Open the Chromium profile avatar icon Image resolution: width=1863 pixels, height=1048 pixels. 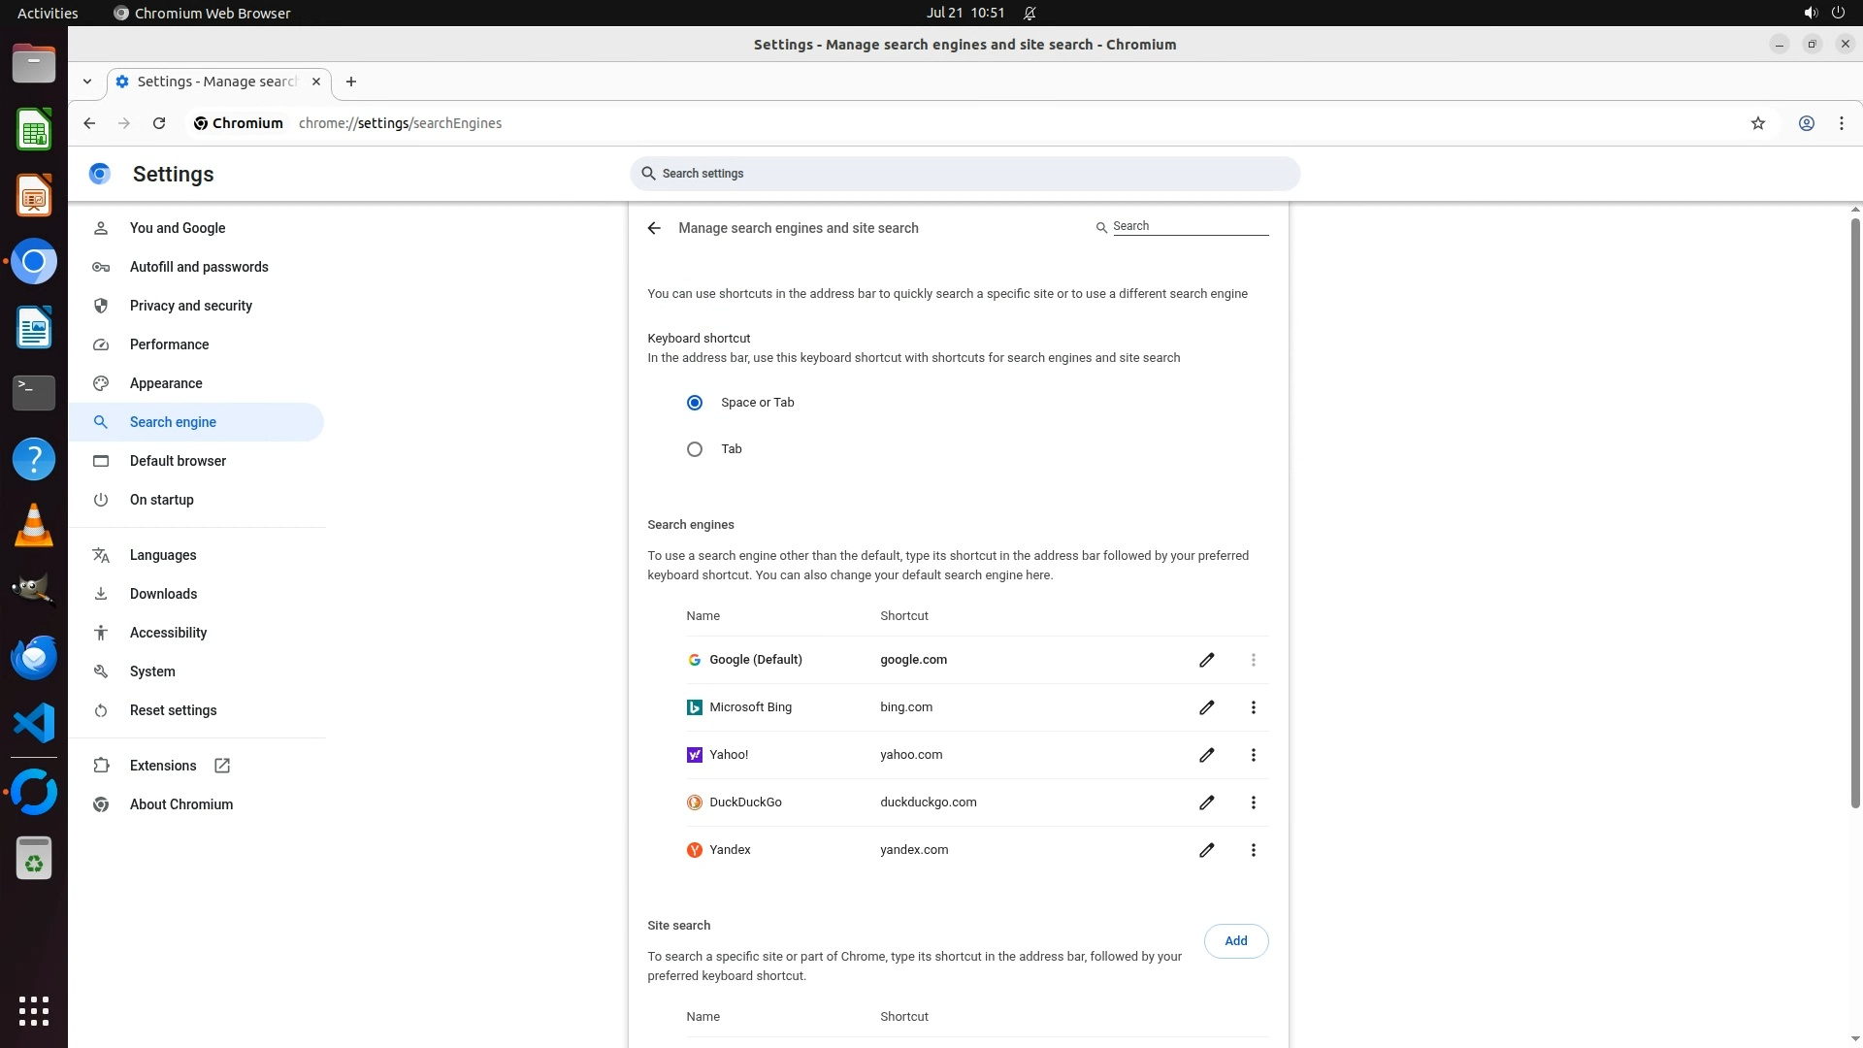click(1806, 123)
